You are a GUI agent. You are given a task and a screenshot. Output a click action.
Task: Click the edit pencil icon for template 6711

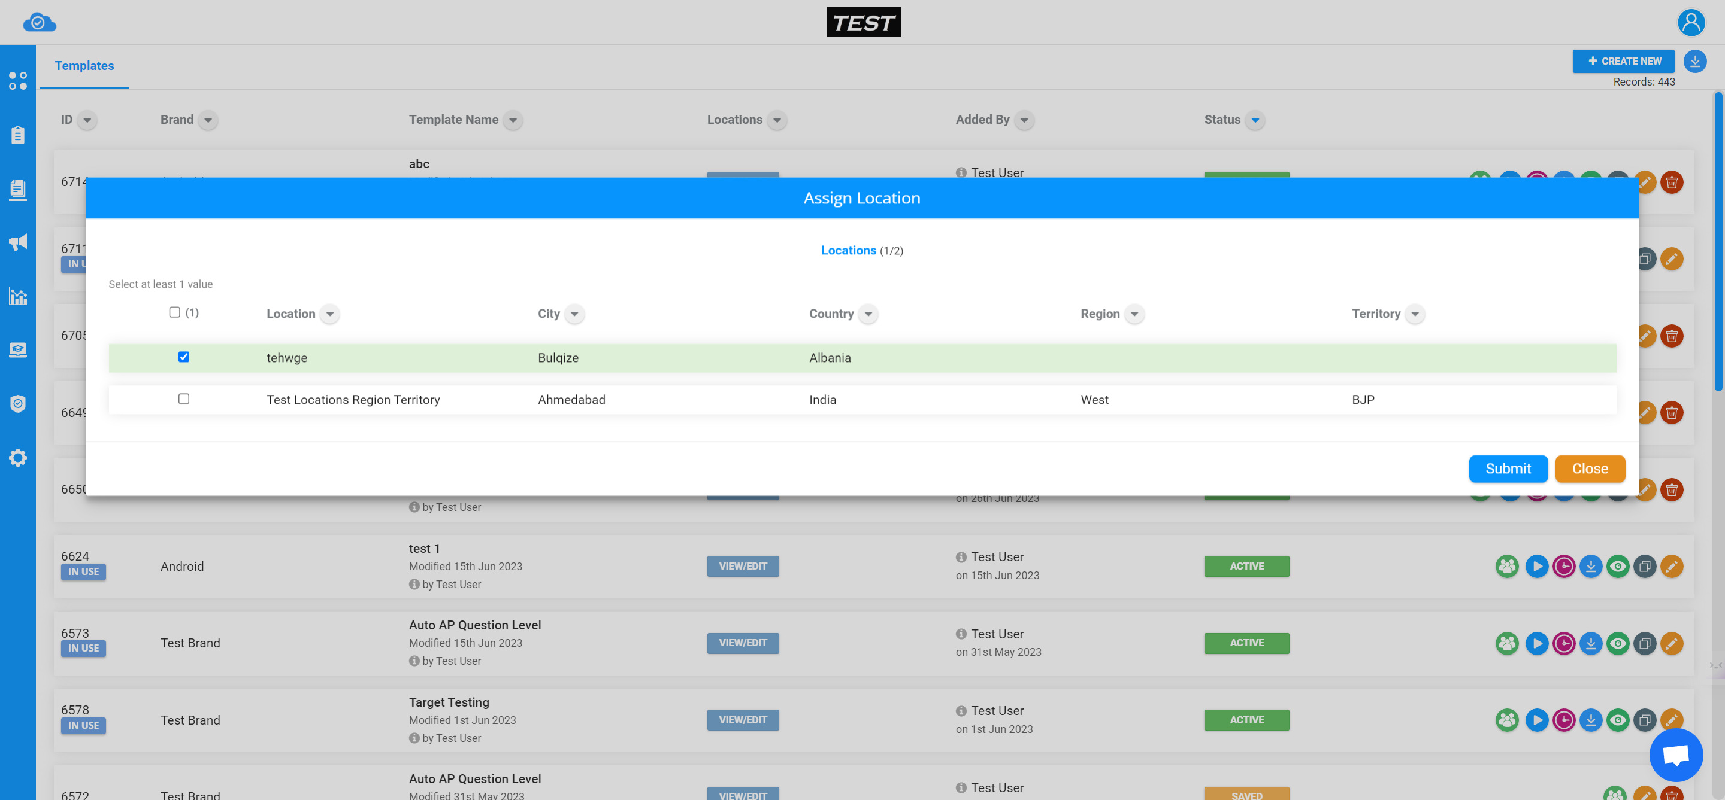[1672, 259]
